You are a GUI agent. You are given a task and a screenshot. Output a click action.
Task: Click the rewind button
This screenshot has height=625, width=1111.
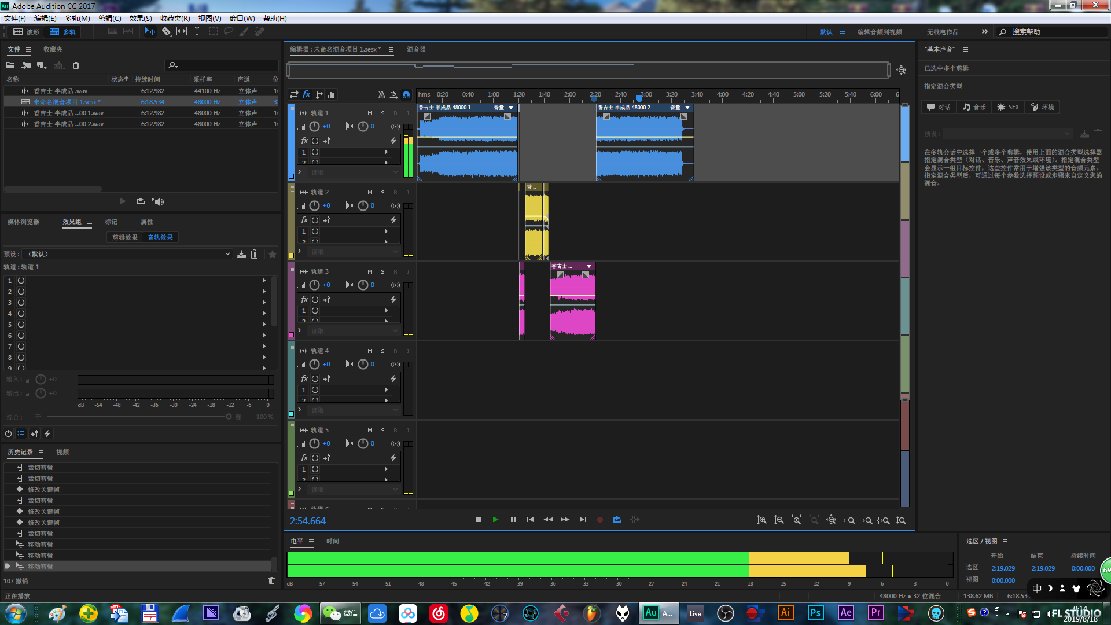click(x=547, y=520)
